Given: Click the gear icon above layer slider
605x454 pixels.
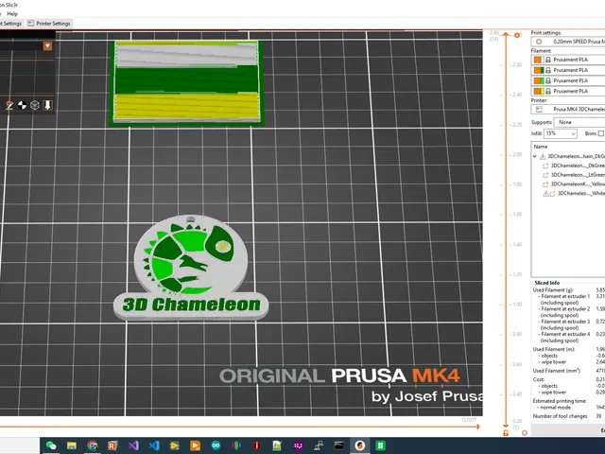Looking at the screenshot, I should (517, 35).
